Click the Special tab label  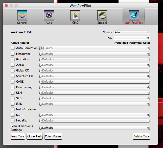tap(102, 23)
